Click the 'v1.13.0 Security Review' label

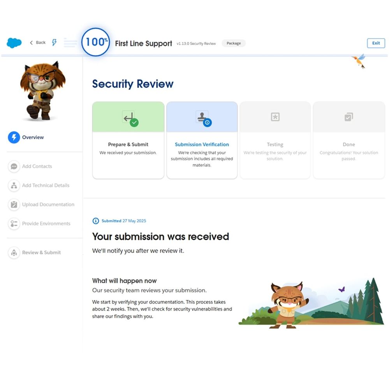(x=196, y=44)
